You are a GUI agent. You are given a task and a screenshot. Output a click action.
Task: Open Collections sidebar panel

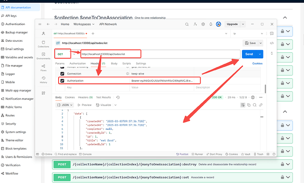[44, 44]
